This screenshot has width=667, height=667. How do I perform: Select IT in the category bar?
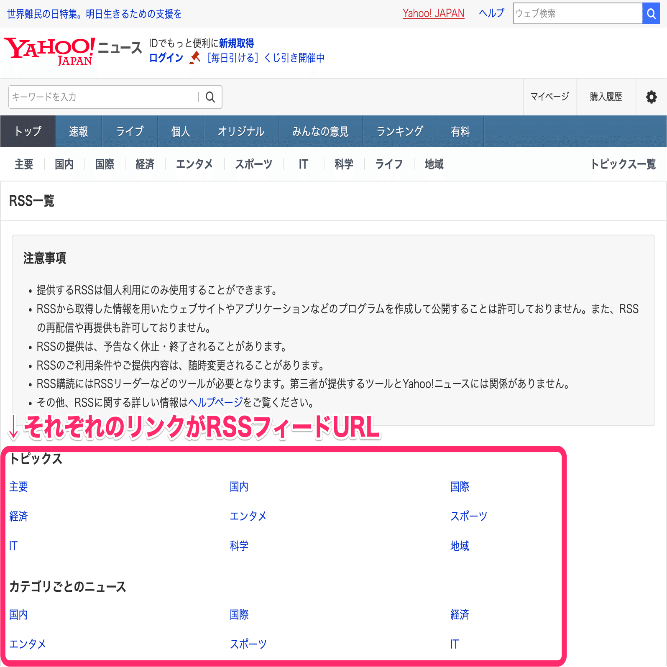[304, 164]
